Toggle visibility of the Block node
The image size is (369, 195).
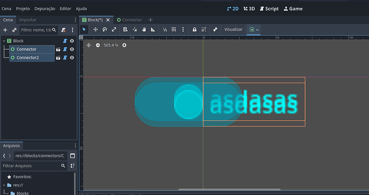click(x=72, y=41)
